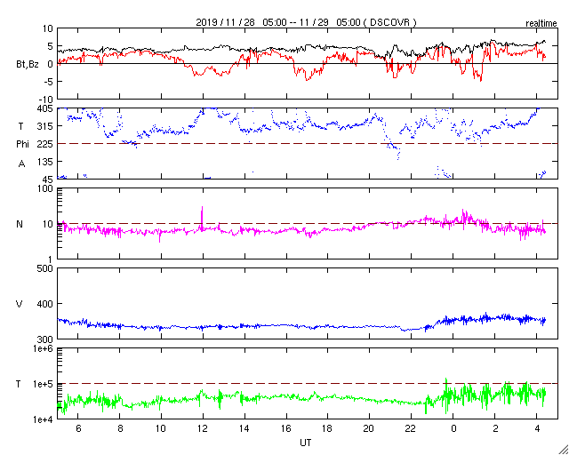Viewport: 569px width, 455px height.
Task: Click the '135' tick label on Phi panel
Action: [x=46, y=162]
